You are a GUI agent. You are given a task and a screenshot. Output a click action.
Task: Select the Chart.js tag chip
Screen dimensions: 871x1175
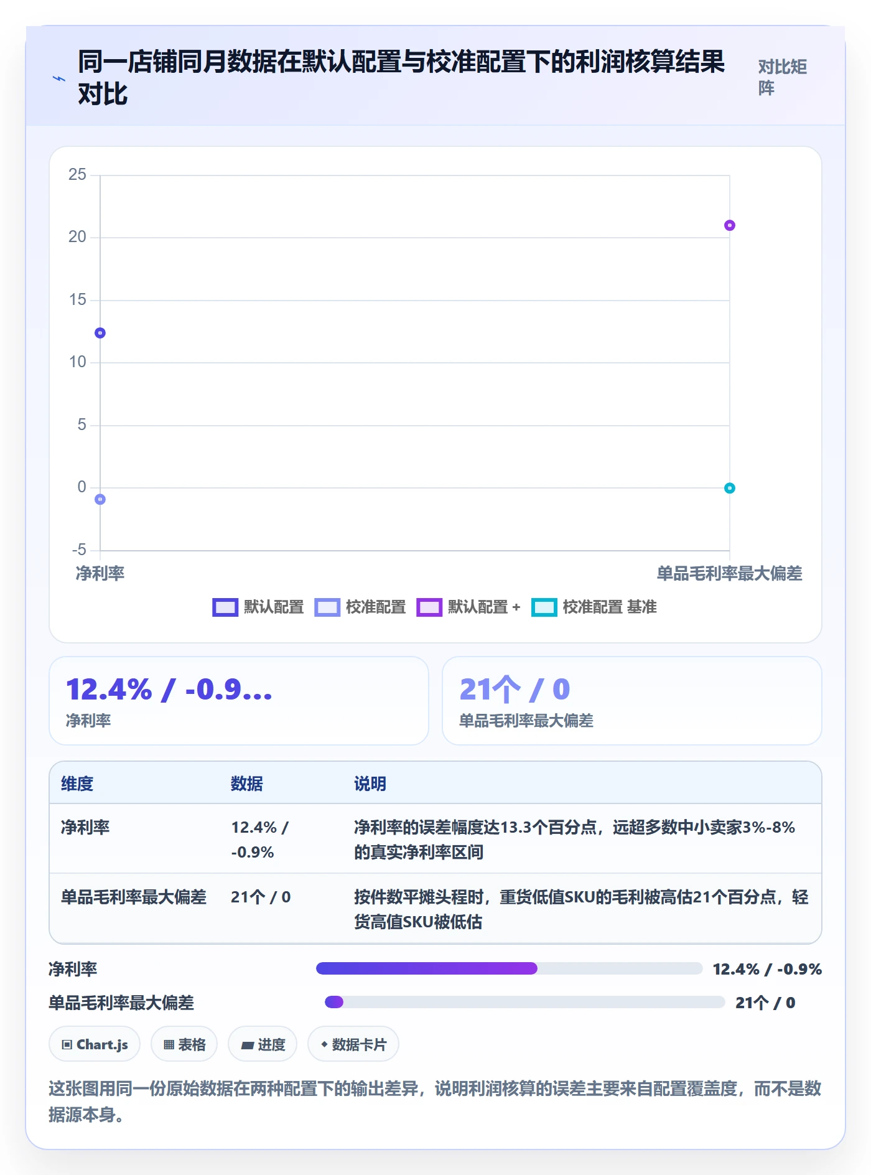pyautogui.click(x=95, y=1044)
